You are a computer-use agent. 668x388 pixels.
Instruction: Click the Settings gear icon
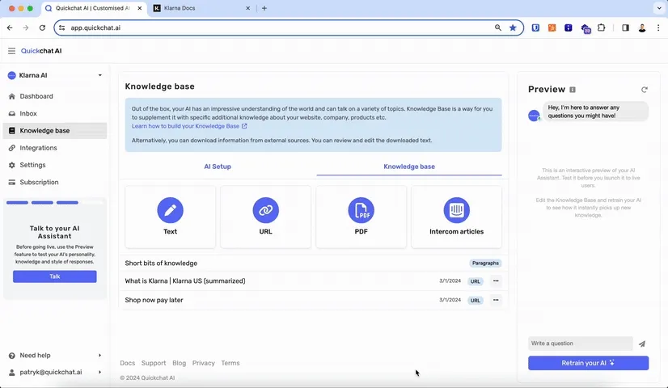point(12,165)
